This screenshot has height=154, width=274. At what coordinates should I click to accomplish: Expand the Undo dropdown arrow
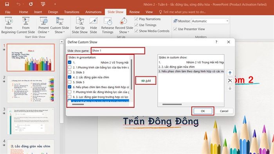(x=23, y=4)
